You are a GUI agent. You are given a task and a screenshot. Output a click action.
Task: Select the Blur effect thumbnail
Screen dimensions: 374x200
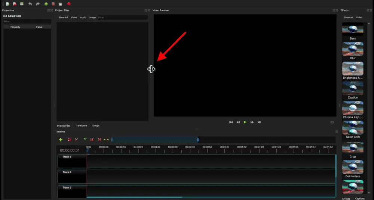(353, 49)
